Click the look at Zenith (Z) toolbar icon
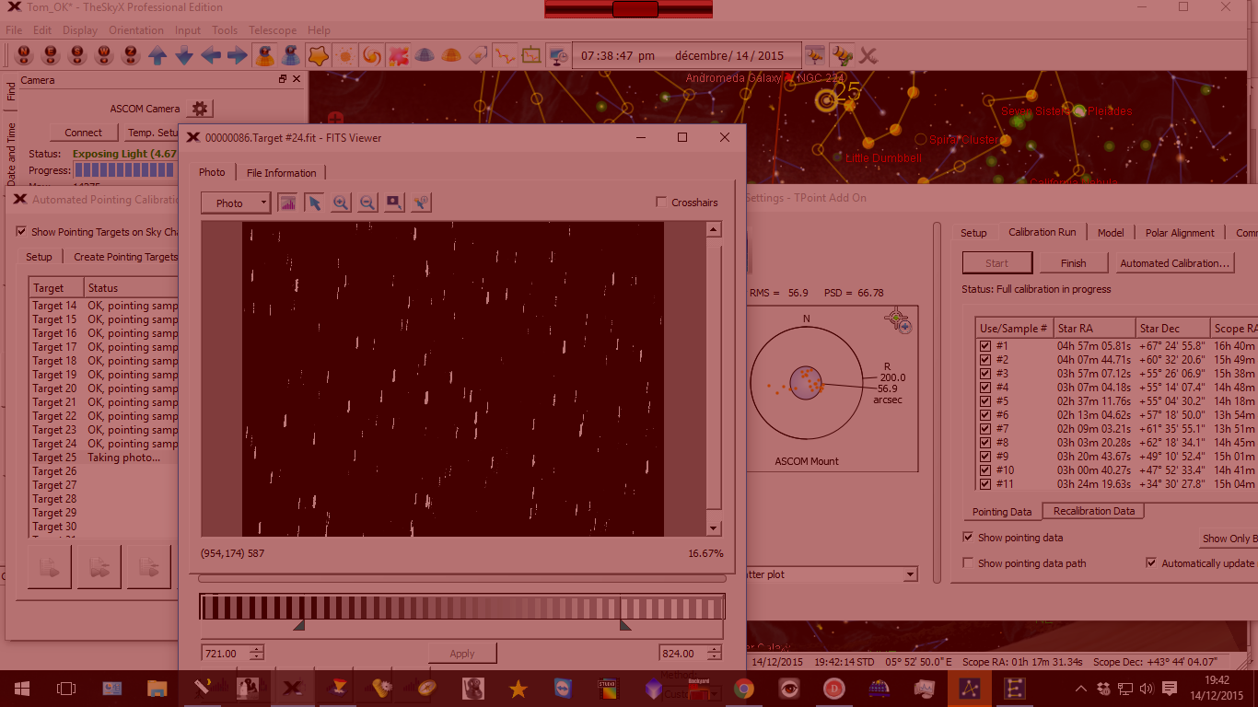 (131, 56)
